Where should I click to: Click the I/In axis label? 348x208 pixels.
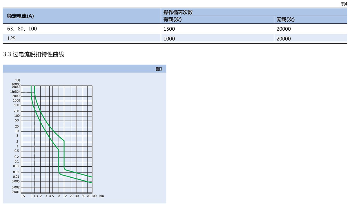101,196
